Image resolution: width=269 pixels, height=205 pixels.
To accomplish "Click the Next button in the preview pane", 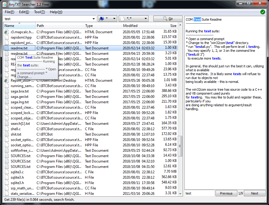I will tap(255, 193).
